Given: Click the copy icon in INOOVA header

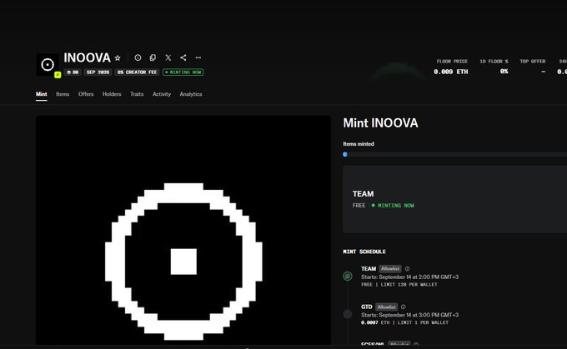Looking at the screenshot, I should tap(153, 57).
